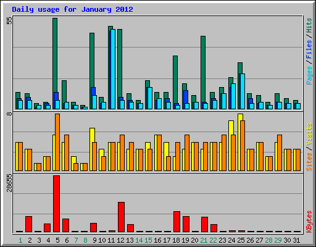Click the red KBytes bar for day 13
Viewport: 316px width, 247px height.
(131, 228)
